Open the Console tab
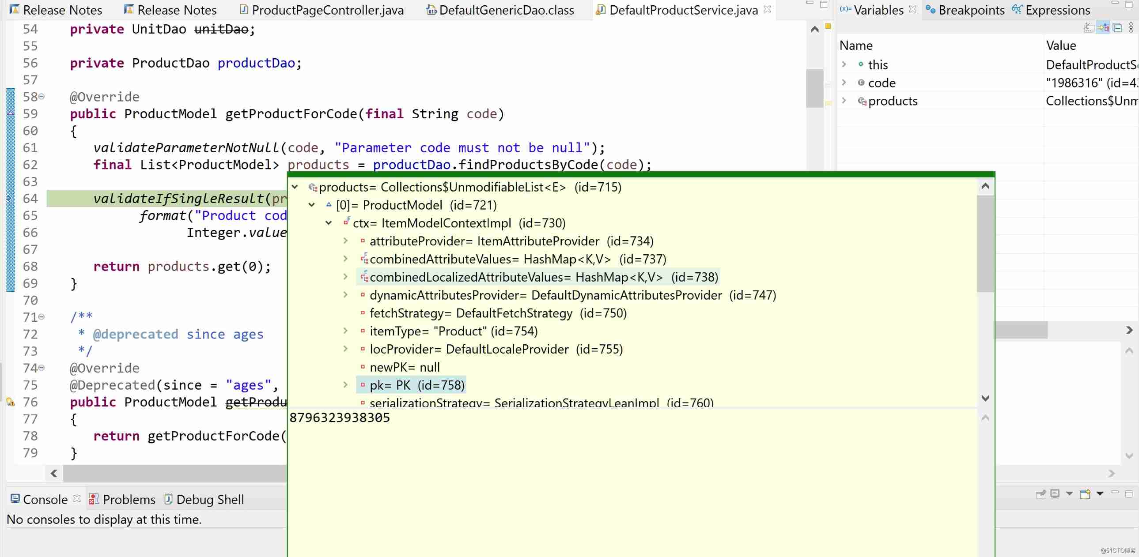 click(x=39, y=499)
